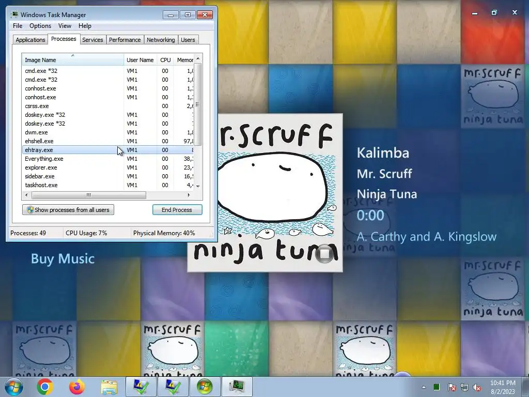This screenshot has height=397, width=529.
Task: Switch to Media Center taskbar button
Action: pyautogui.click(x=205, y=387)
